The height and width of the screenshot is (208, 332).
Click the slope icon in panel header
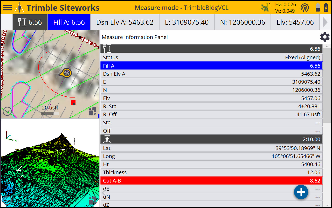pyautogui.click(x=107, y=139)
